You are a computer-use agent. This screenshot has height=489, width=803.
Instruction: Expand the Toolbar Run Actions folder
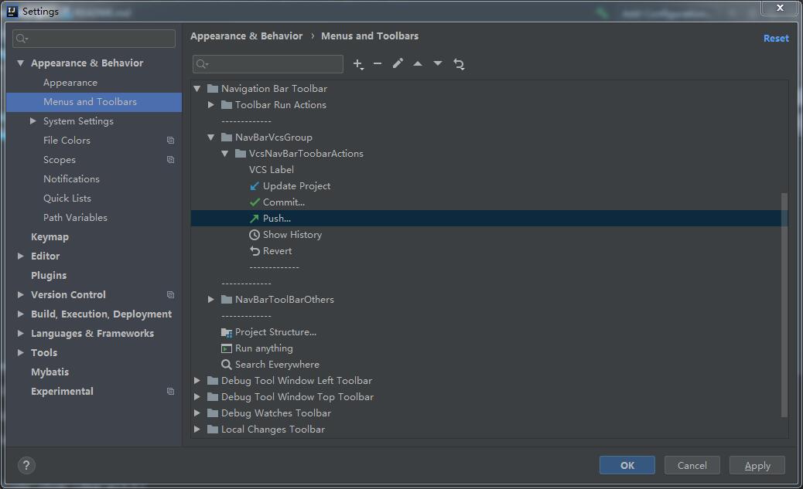tap(211, 105)
